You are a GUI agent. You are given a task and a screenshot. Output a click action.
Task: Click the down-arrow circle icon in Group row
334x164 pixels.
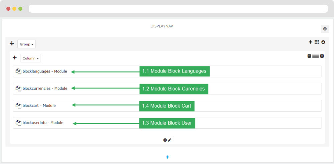point(323,42)
